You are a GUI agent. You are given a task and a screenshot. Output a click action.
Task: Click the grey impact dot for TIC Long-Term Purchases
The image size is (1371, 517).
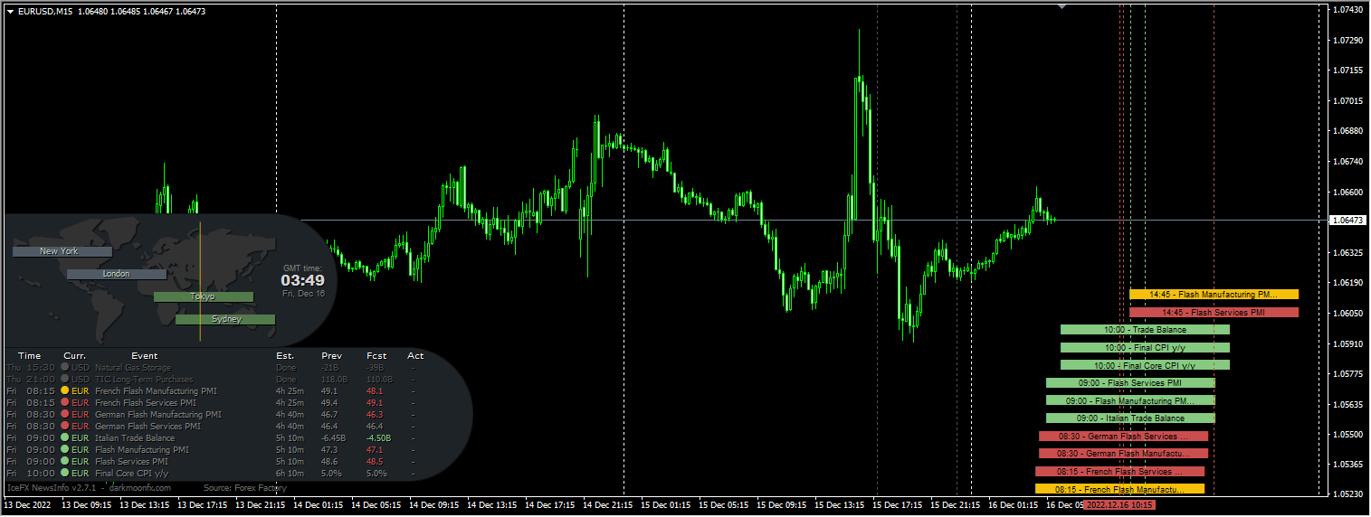[x=65, y=380]
